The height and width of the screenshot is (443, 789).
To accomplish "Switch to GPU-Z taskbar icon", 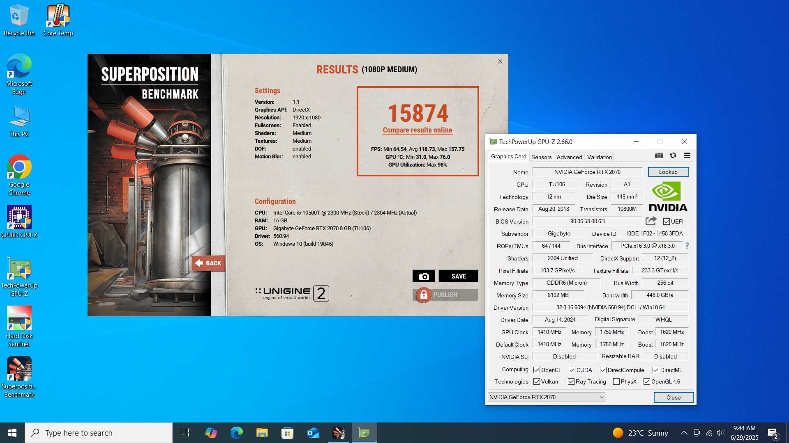I will pyautogui.click(x=364, y=433).
